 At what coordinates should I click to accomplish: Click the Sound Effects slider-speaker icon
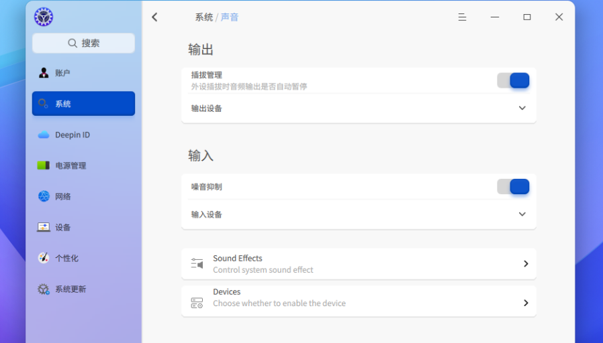(197, 263)
